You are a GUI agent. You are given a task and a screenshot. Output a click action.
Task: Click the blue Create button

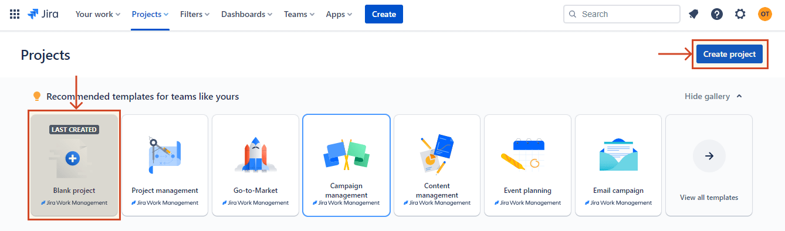[384, 14]
